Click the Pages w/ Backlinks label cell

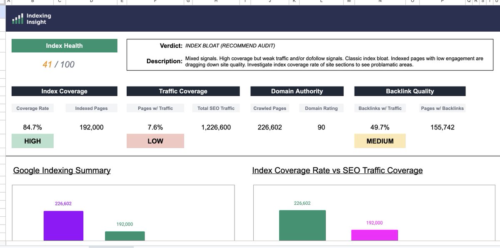(442, 108)
